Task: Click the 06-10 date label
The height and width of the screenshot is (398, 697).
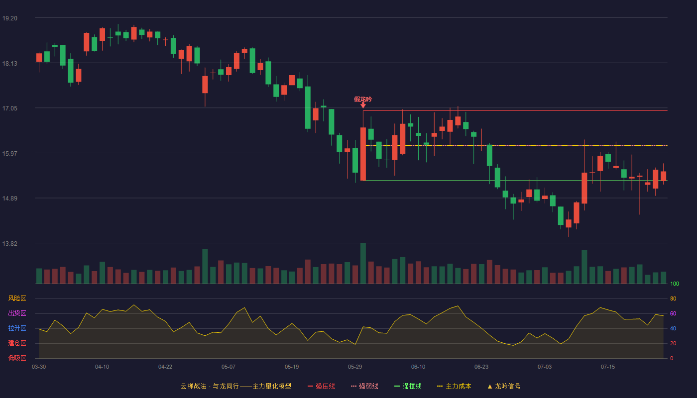Action: click(418, 367)
